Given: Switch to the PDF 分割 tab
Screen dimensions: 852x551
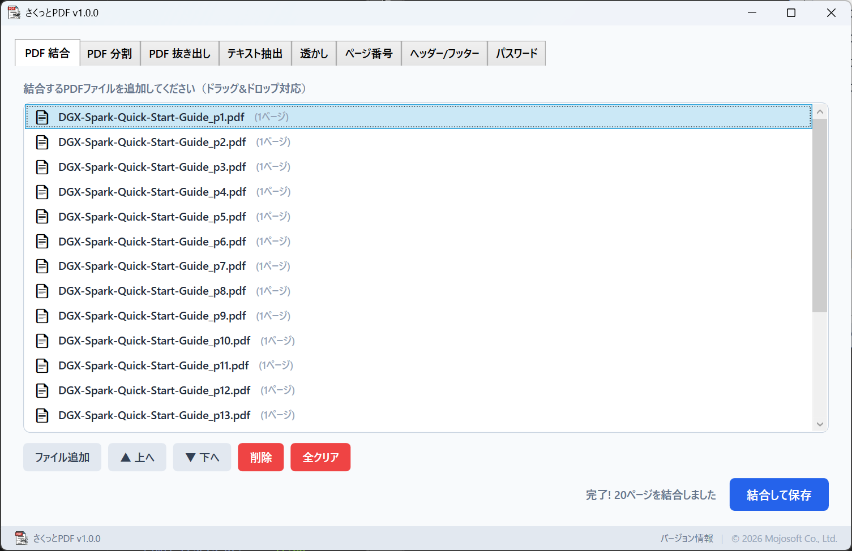Looking at the screenshot, I should click(x=109, y=53).
